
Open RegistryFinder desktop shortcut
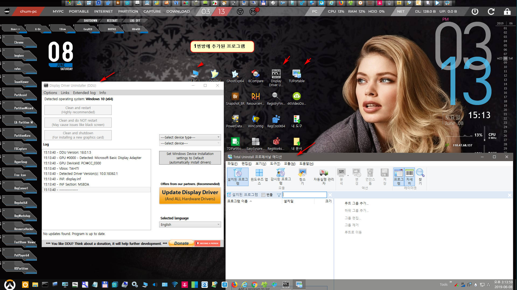[x=276, y=99]
